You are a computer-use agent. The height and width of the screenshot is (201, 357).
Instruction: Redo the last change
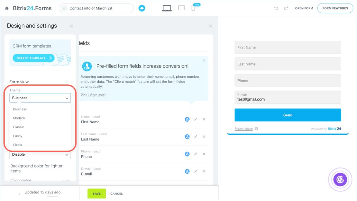click(286, 8)
